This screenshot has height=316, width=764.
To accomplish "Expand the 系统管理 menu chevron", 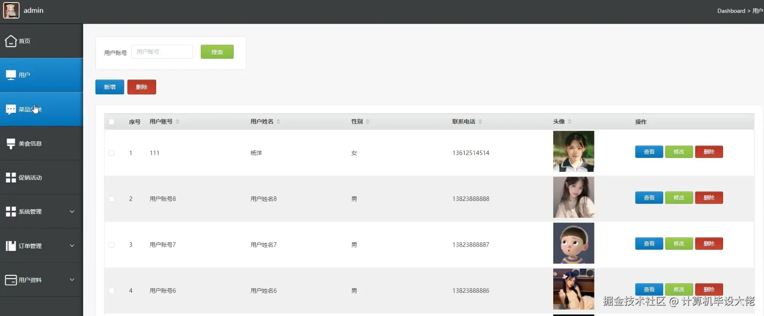I will point(72,212).
